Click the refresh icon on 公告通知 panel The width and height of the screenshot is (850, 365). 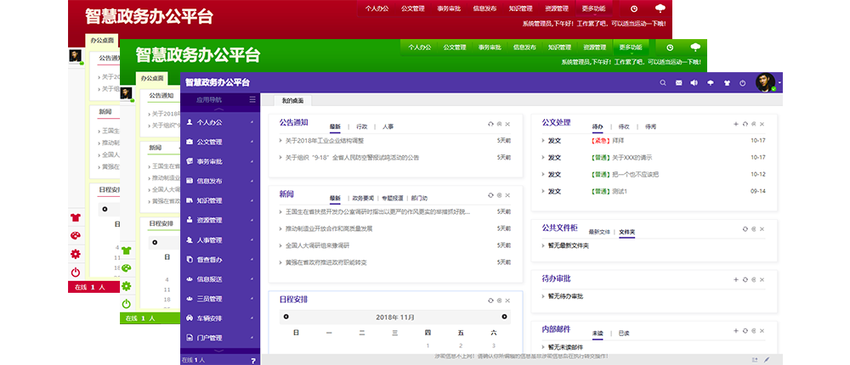click(490, 124)
